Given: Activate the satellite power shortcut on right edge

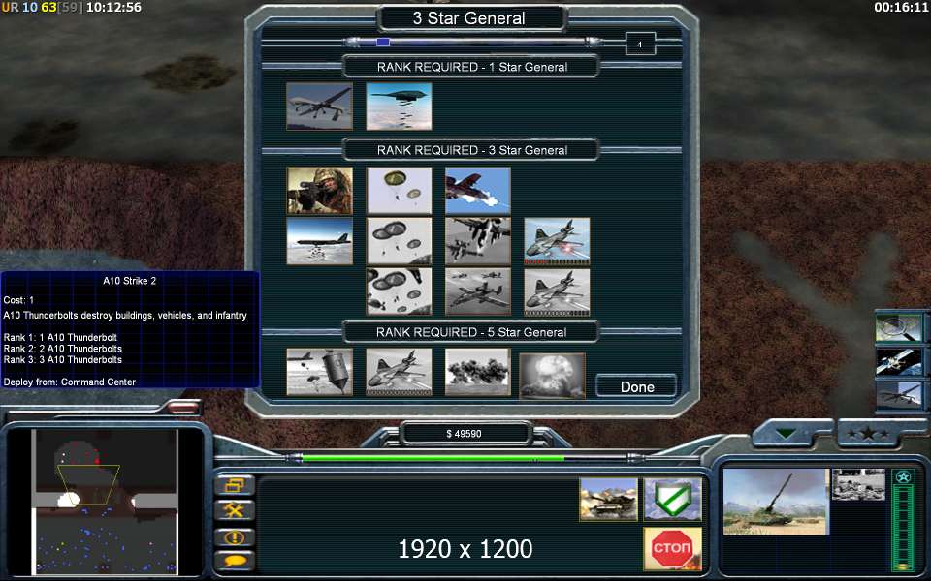Looking at the screenshot, I should 899,361.
